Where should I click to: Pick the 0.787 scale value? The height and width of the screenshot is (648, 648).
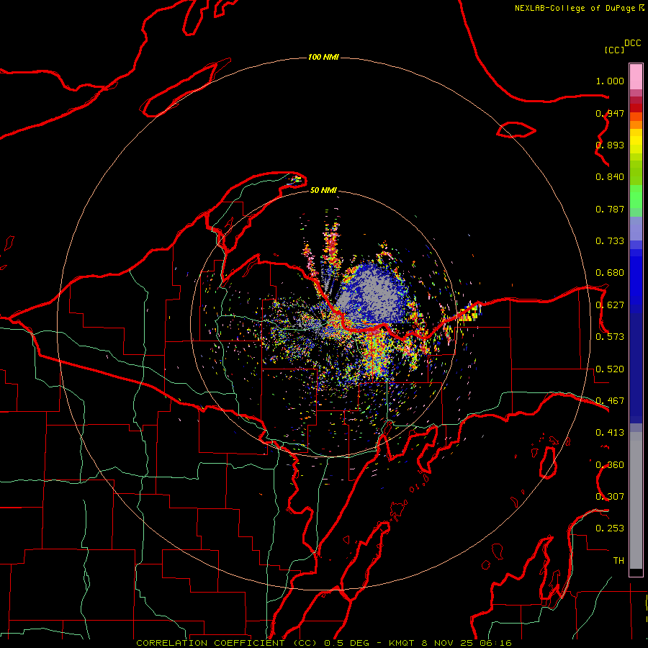[x=610, y=209]
